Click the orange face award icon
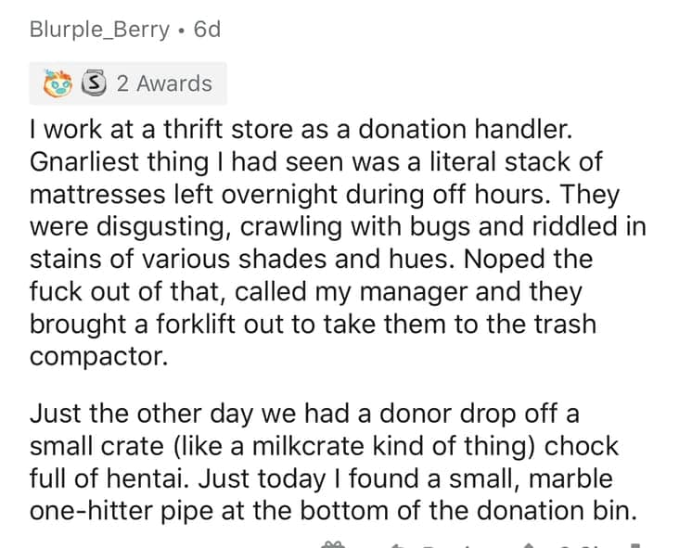 coord(59,83)
